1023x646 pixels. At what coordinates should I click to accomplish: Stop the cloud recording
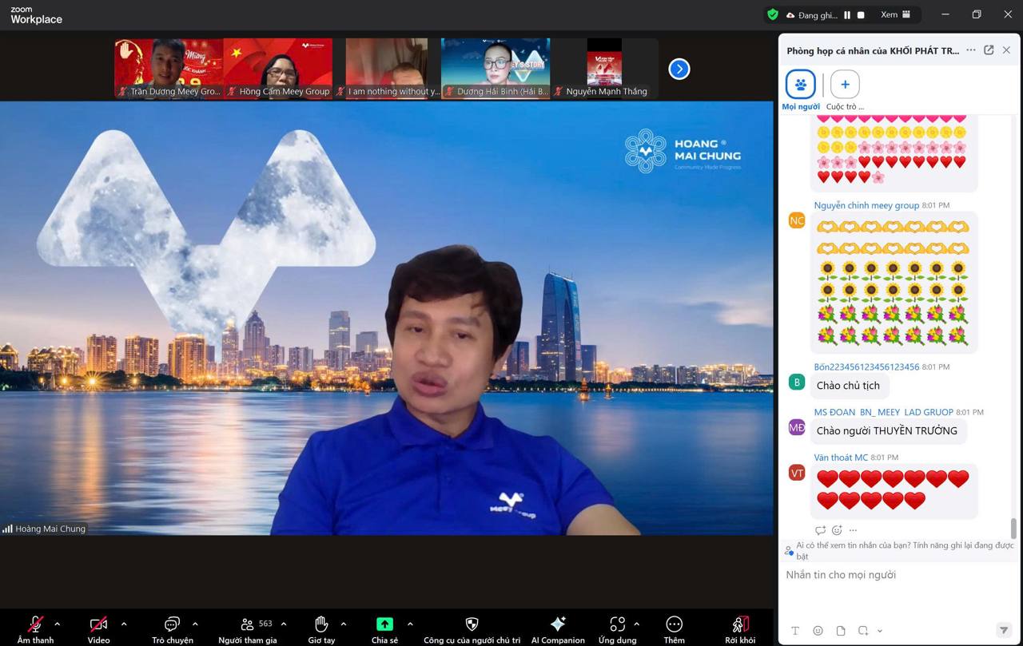[861, 14]
